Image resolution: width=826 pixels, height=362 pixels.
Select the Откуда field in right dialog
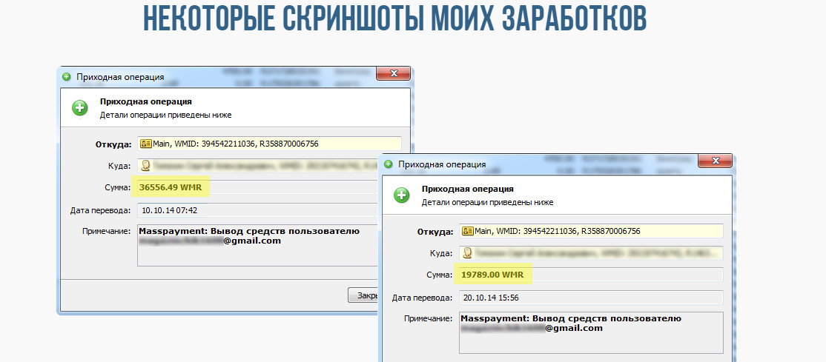[x=591, y=231]
